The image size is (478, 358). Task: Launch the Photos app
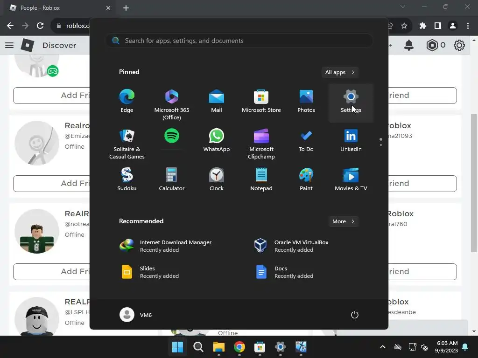tap(306, 102)
